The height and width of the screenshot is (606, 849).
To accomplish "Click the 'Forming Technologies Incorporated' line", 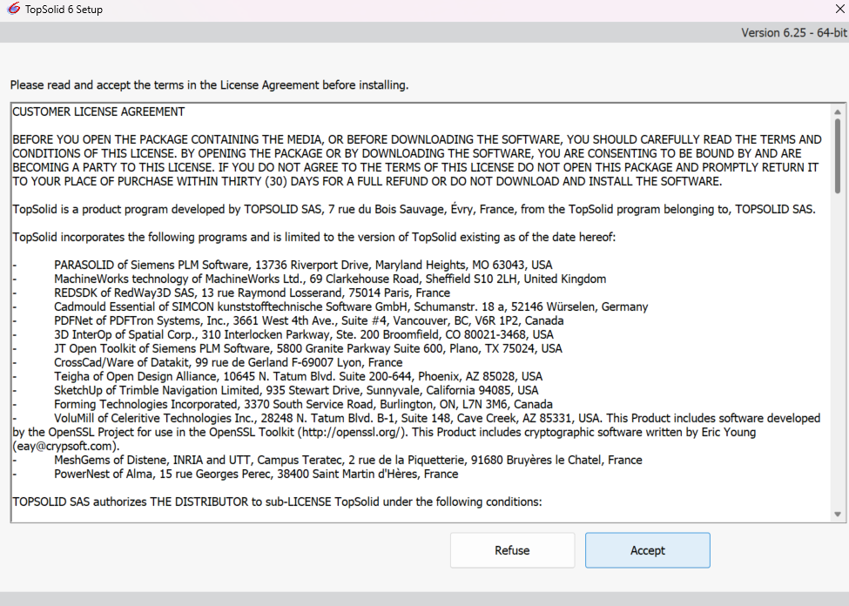I will pyautogui.click(x=303, y=404).
